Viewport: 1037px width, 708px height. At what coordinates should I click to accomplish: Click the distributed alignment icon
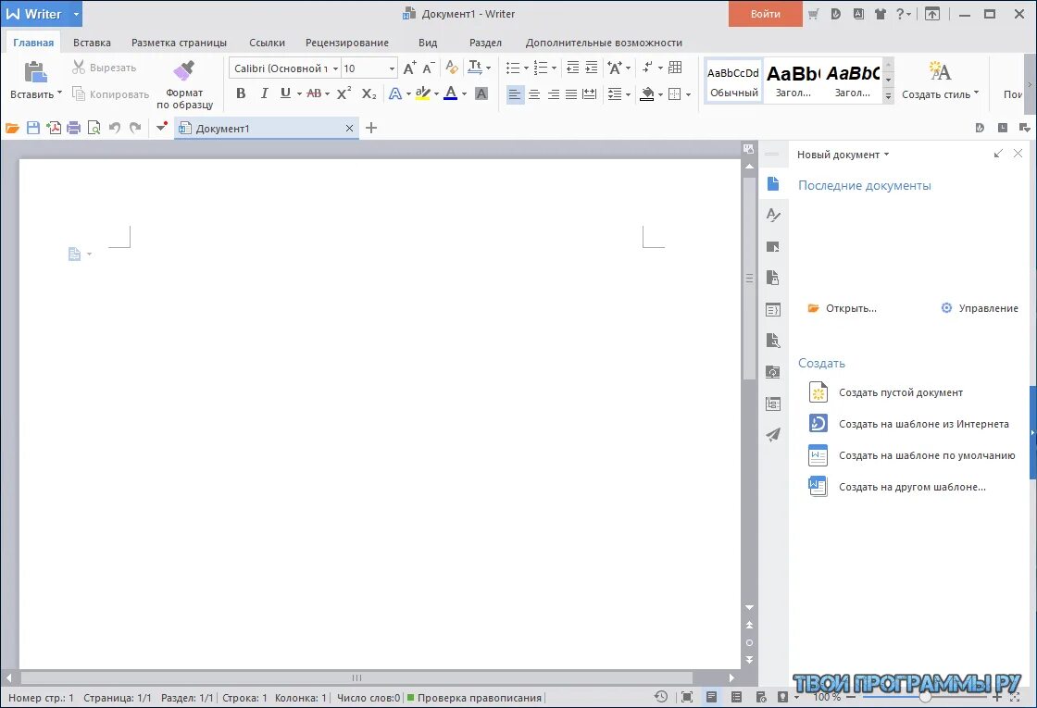tap(589, 93)
